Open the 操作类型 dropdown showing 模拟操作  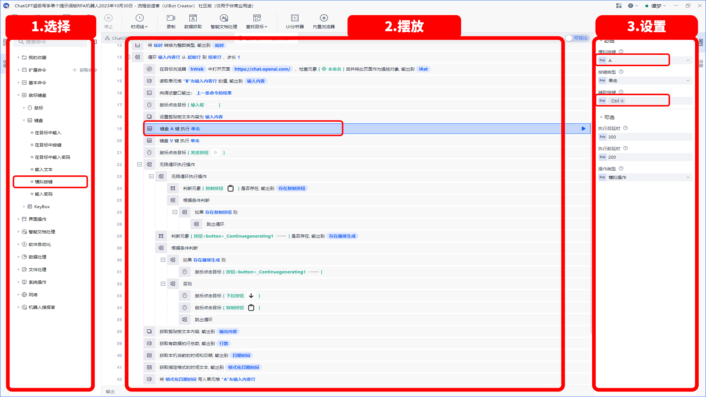688,178
